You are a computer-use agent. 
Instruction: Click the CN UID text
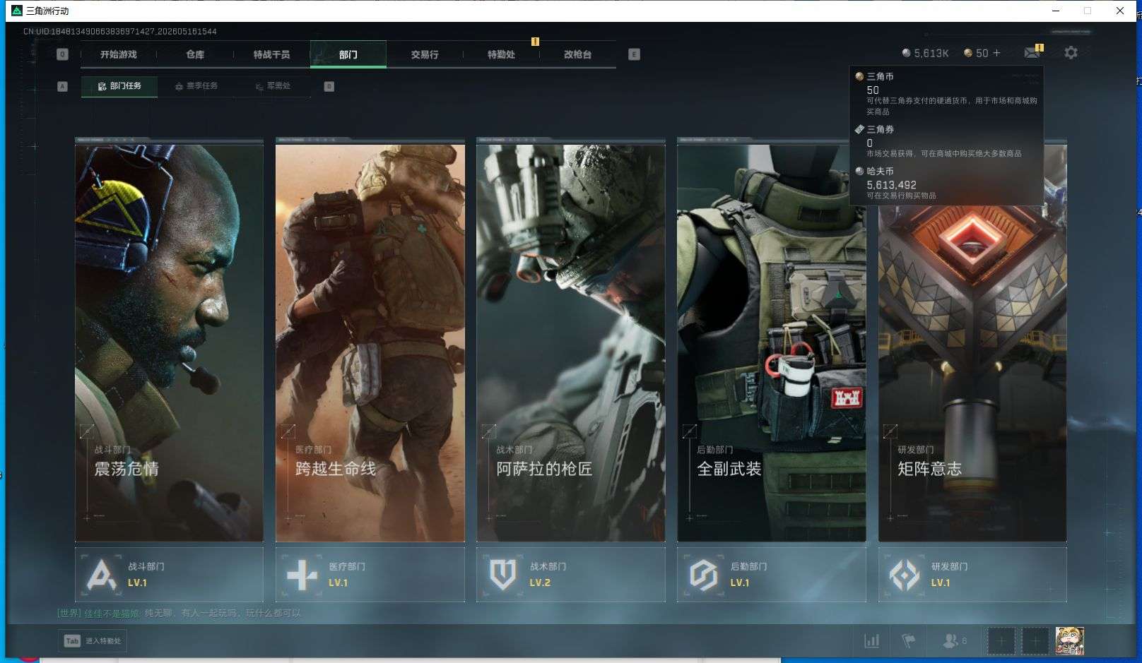click(x=120, y=32)
